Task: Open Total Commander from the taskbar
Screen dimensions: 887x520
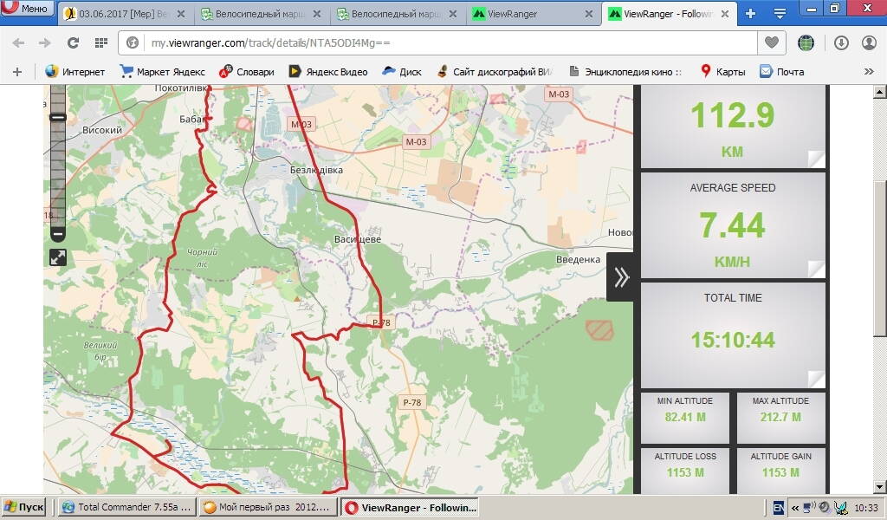Action: [127, 508]
